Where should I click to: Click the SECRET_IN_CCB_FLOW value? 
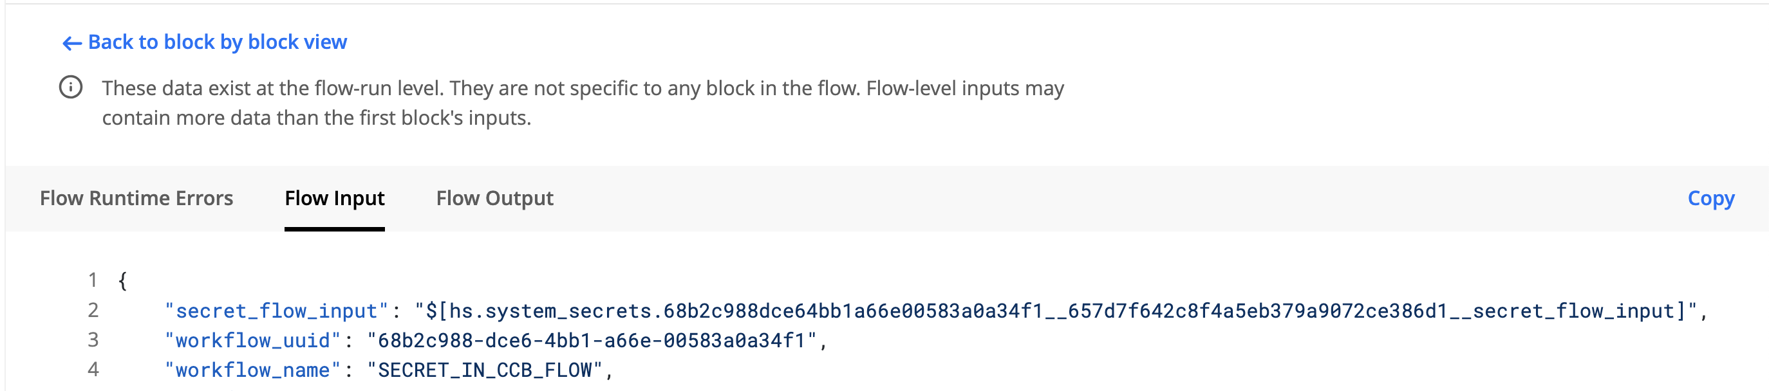pyautogui.click(x=485, y=370)
